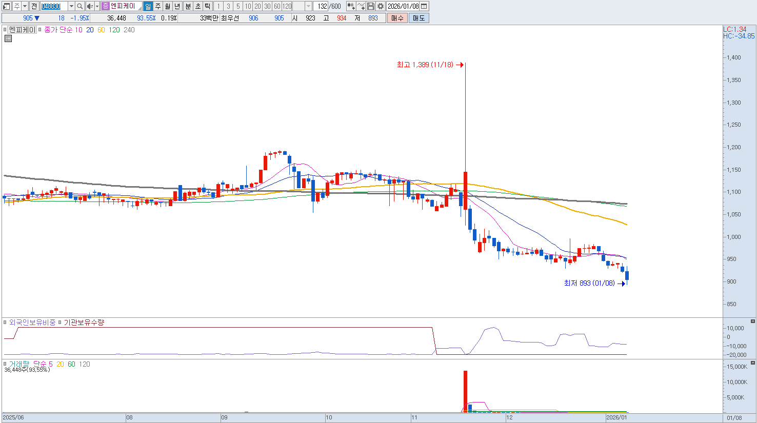The height and width of the screenshot is (423, 757).
Task: Select the 분 minute period tab
Action: coord(188,6)
